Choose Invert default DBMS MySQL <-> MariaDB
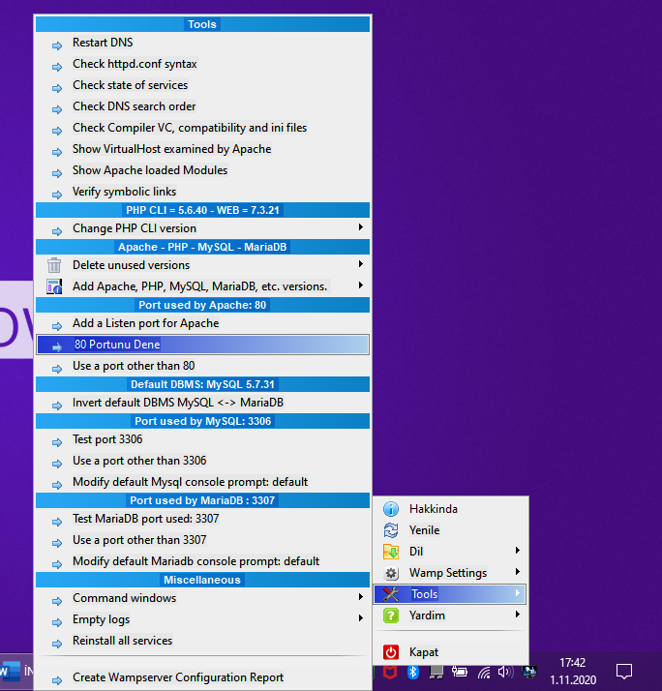This screenshot has width=662, height=691. point(202,403)
